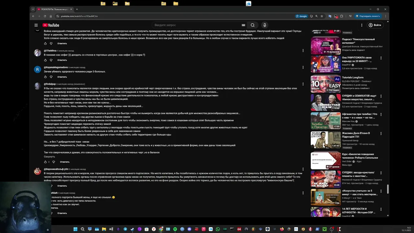Open the browser tab search dropdown
Viewport: 414px width, 233px height.
33,9
